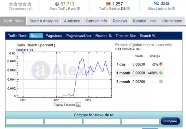This screenshot has width=186, height=129.
Task: Click the 3 month change help icon
Action: pos(161,82)
